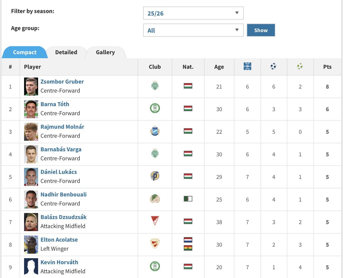Open Barnabás Varga's player link
The width and height of the screenshot is (343, 278).
click(x=61, y=149)
